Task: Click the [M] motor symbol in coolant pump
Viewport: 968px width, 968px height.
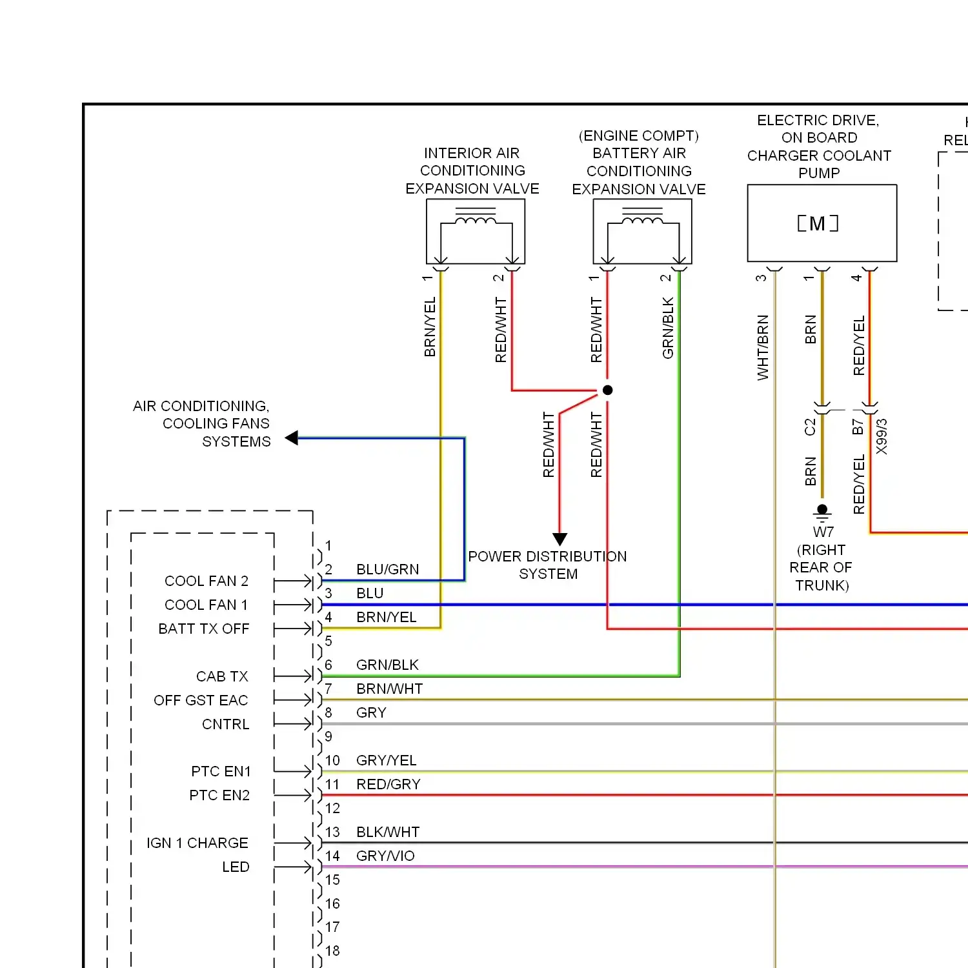Action: (x=818, y=223)
